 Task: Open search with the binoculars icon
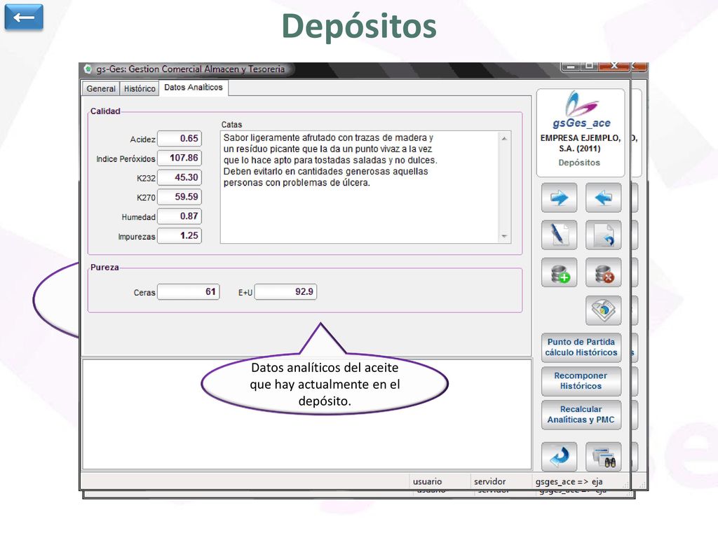[x=603, y=457]
